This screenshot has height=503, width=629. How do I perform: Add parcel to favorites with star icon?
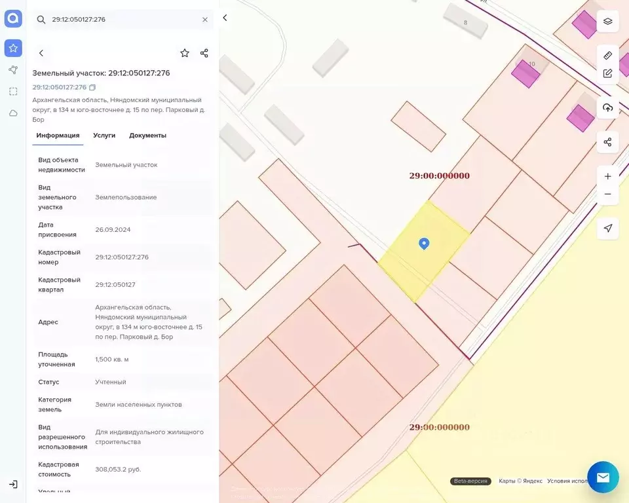tap(185, 53)
